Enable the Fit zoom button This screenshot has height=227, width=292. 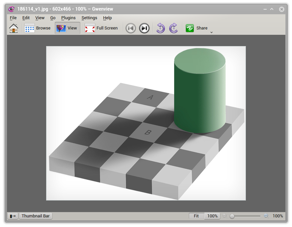coord(196,216)
